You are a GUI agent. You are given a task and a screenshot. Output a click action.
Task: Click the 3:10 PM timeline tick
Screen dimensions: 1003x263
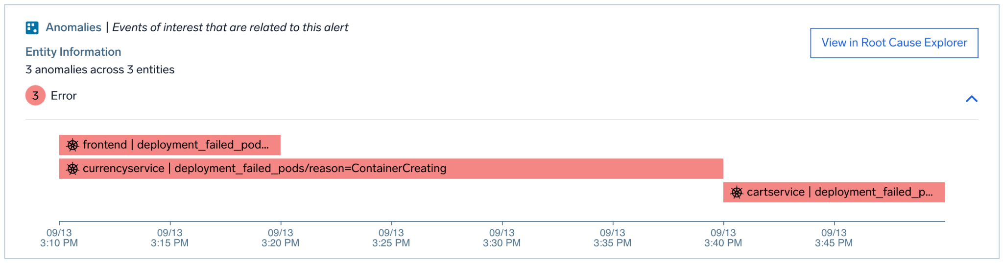coord(59,238)
